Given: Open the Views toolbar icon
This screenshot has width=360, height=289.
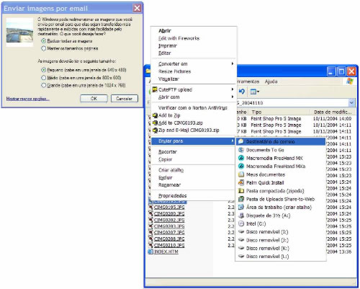Looking at the screenshot, I should [x=254, y=92].
